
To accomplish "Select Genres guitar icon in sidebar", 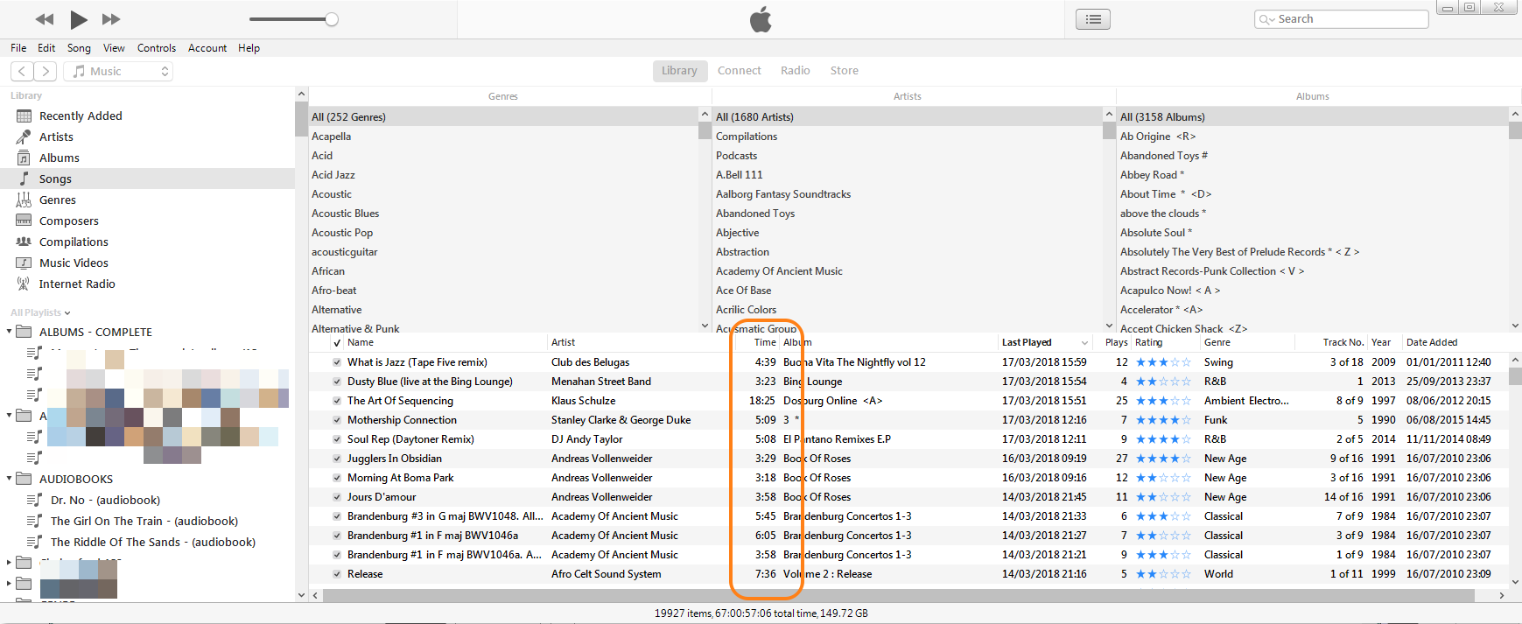I will tap(24, 200).
